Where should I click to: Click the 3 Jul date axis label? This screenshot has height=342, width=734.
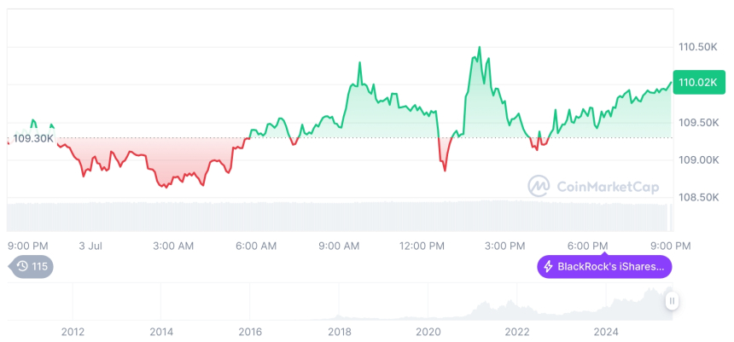click(x=90, y=246)
